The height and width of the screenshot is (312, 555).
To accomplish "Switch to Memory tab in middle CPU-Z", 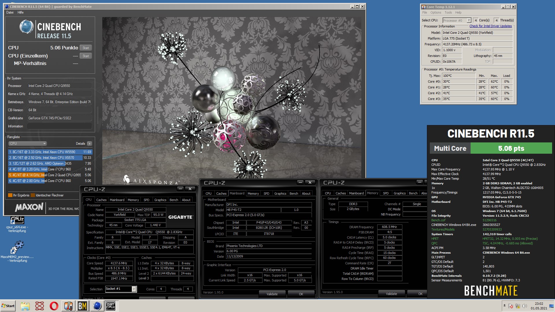I will (x=253, y=194).
